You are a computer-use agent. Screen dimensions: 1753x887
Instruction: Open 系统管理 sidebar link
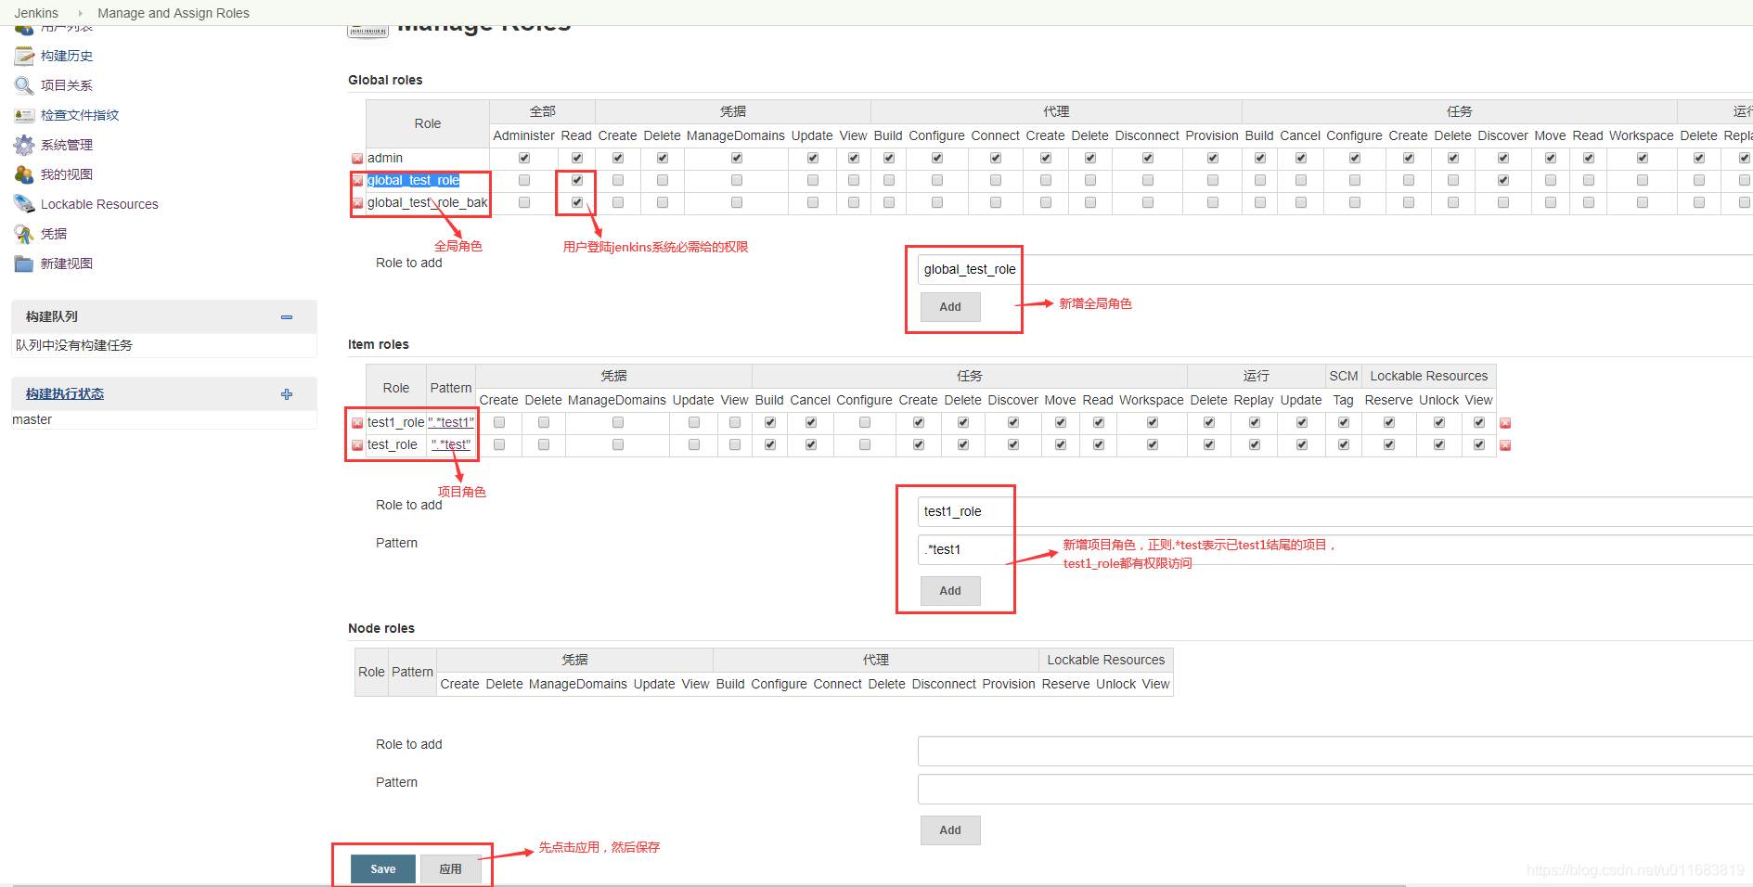pyautogui.click(x=67, y=146)
